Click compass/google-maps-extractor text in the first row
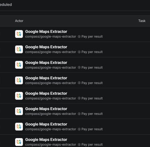 click(51, 37)
